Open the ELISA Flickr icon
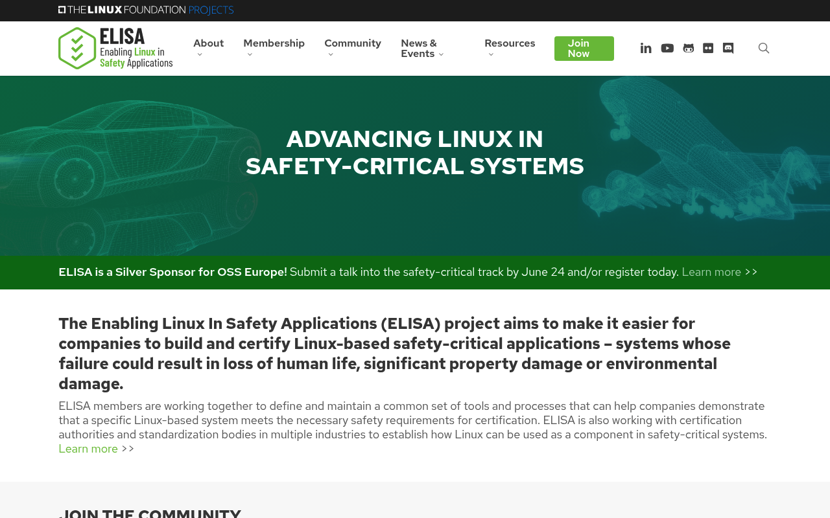Image resolution: width=830 pixels, height=518 pixels. 708,48
